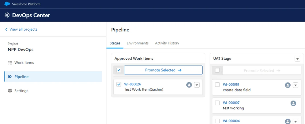305x124 pixels.
Task: Click the text 'test working'
Action: [233, 108]
